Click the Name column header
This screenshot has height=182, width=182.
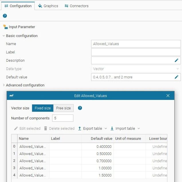34,139
